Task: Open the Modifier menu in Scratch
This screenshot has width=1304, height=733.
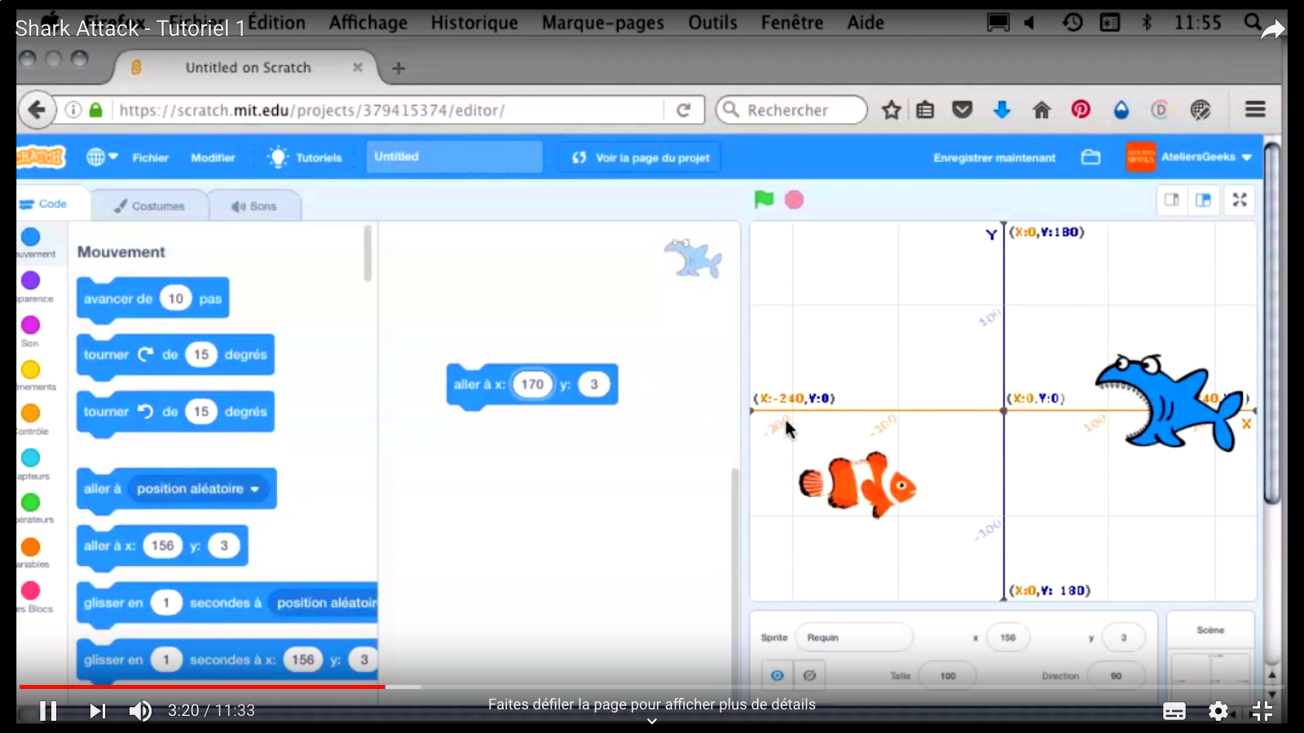Action: [213, 157]
